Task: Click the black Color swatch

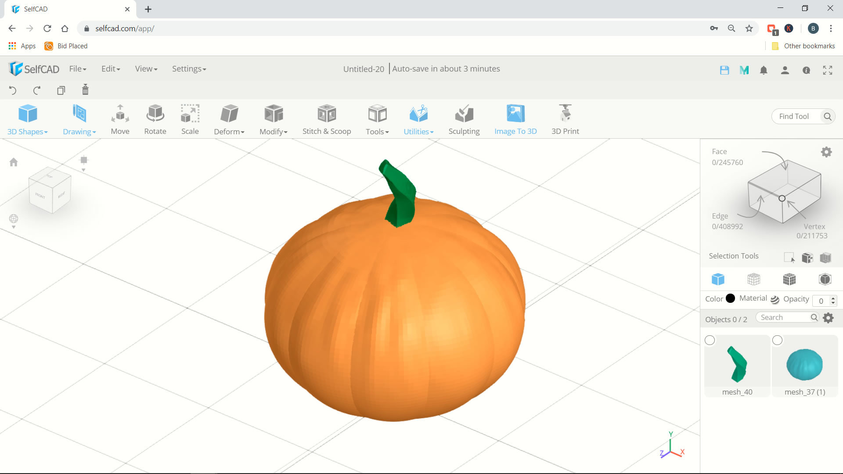Action: pos(730,298)
